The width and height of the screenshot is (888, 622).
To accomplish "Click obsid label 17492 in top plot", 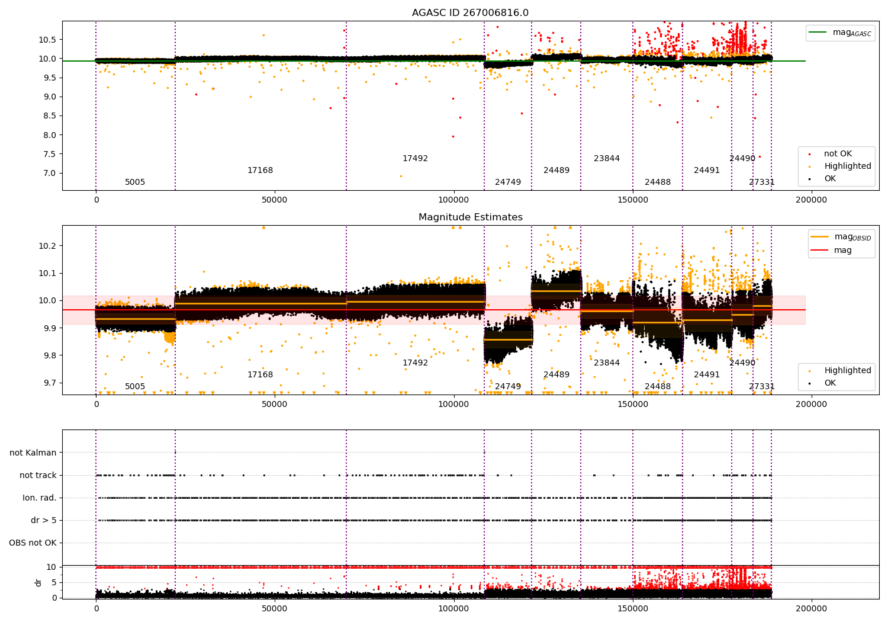I will (415, 158).
